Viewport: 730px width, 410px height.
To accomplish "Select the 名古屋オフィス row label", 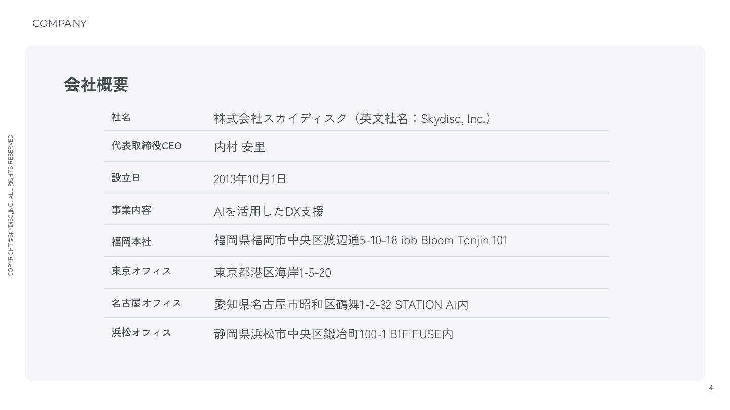I will coord(146,303).
